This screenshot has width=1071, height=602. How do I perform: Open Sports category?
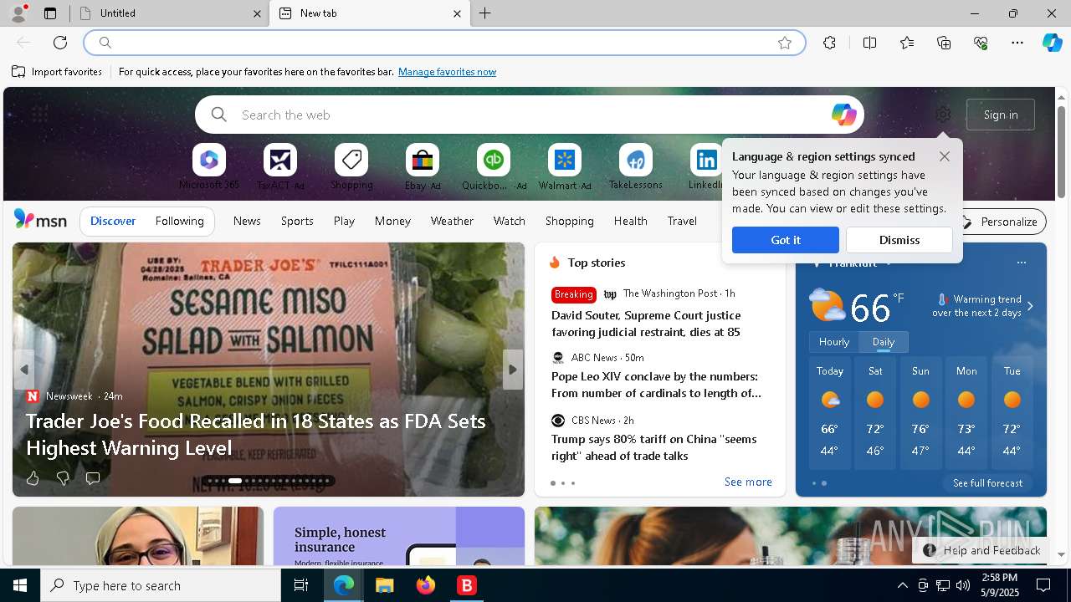[x=297, y=221]
